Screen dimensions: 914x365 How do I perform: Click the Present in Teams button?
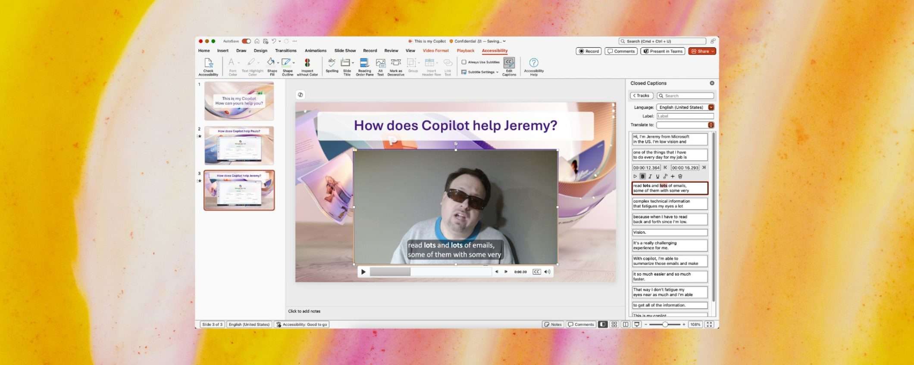click(x=663, y=51)
